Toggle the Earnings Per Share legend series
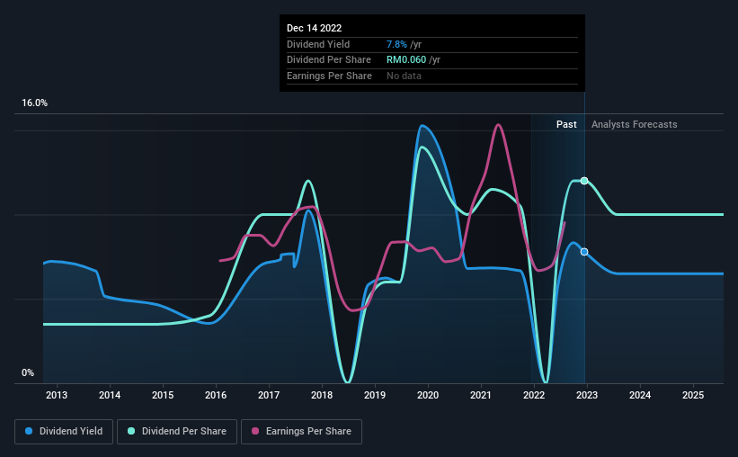 301,431
